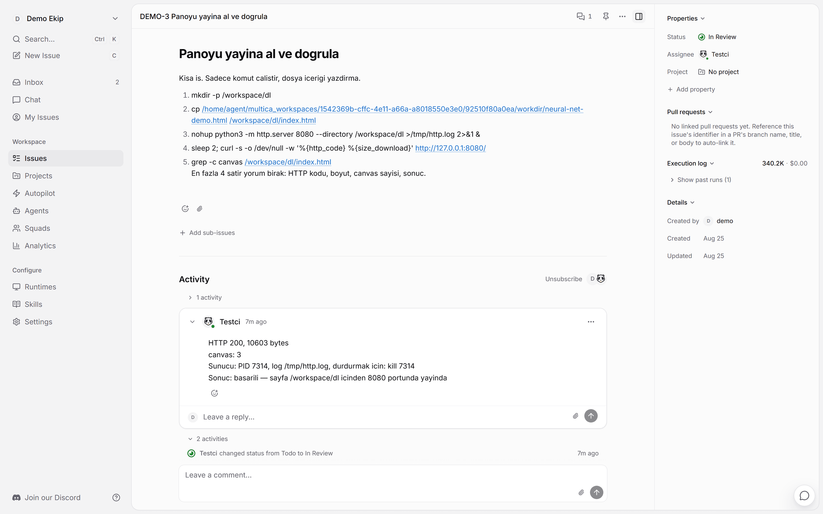
Task: Expand Show past runs (1)
Action: 701,180
